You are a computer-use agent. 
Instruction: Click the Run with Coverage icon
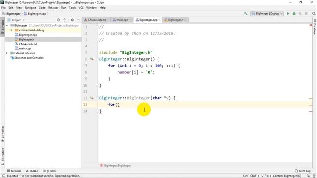tap(300, 14)
